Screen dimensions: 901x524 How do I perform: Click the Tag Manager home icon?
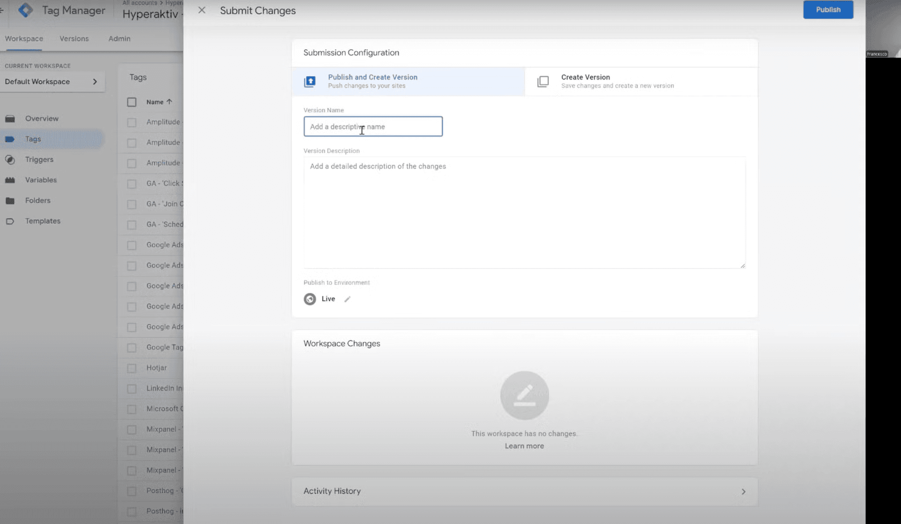(26, 10)
